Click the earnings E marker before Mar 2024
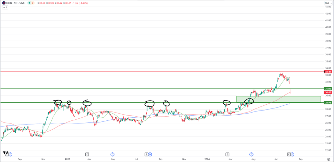The image size is (334, 162). tap(227, 154)
